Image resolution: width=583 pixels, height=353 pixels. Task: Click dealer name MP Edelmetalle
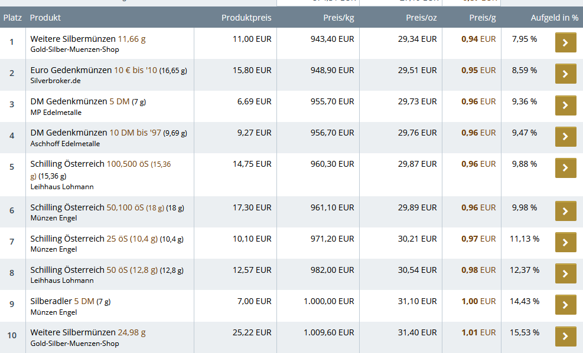(56, 113)
